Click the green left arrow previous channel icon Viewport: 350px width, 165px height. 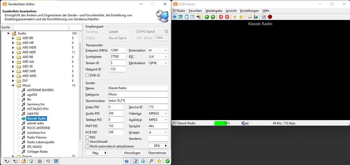[207, 17]
